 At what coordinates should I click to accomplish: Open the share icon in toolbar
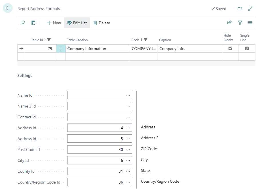click(229, 23)
